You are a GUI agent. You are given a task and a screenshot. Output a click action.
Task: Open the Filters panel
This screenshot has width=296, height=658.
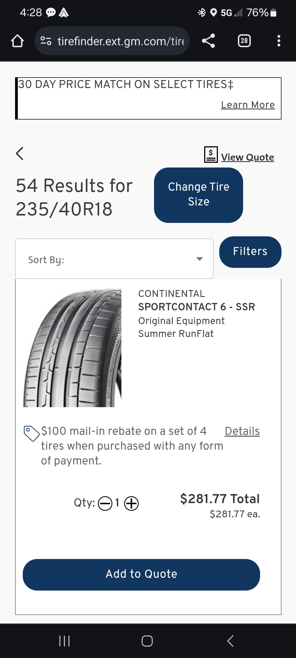click(x=250, y=252)
